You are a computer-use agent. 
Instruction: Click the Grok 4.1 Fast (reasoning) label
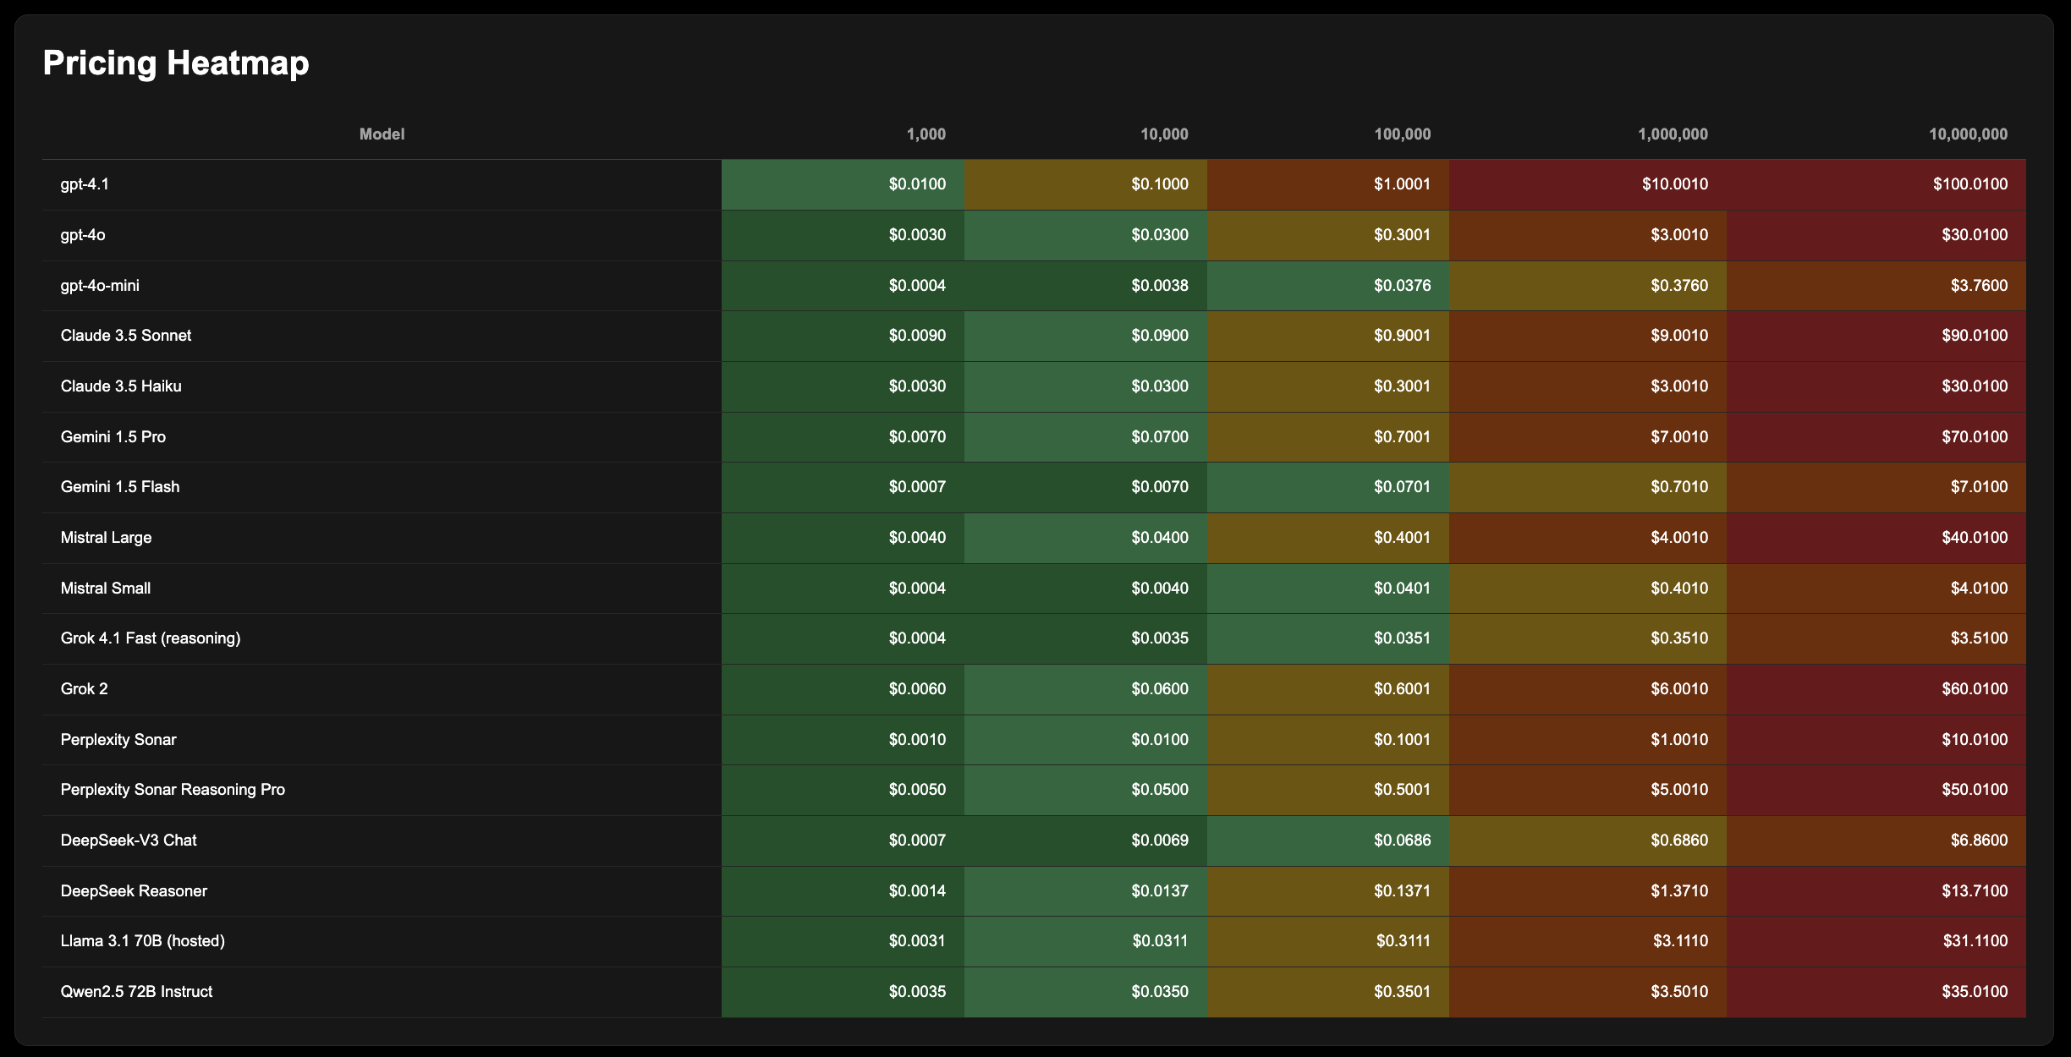(151, 638)
